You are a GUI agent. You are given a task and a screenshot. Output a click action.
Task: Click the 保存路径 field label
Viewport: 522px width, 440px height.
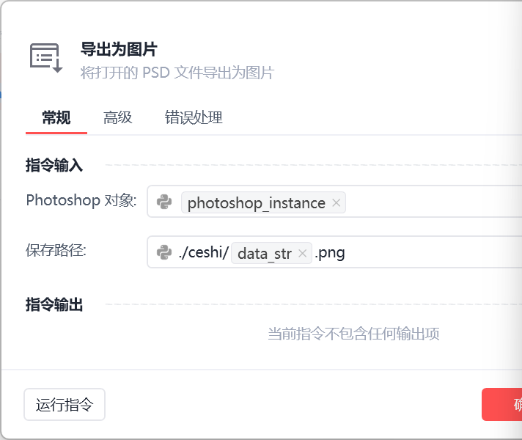pyautogui.click(x=56, y=251)
